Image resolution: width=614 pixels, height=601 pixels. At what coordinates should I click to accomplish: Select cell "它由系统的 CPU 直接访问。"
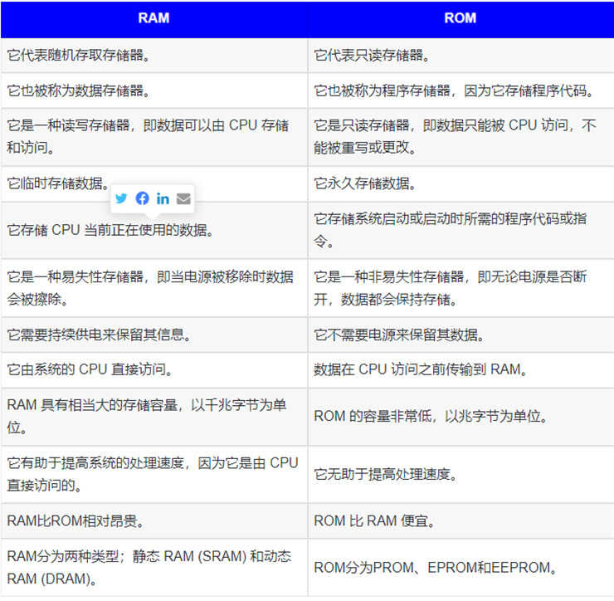click(x=153, y=369)
